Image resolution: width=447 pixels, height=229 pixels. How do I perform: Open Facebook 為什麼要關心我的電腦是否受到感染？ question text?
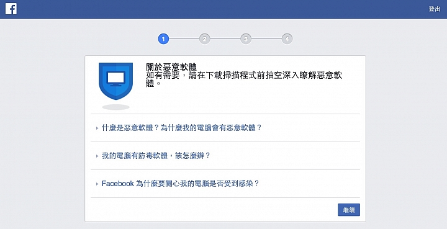(181, 184)
